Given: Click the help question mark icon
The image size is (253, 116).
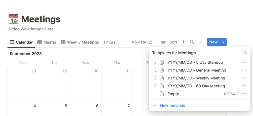Looking at the screenshot, I should (x=245, y=53).
